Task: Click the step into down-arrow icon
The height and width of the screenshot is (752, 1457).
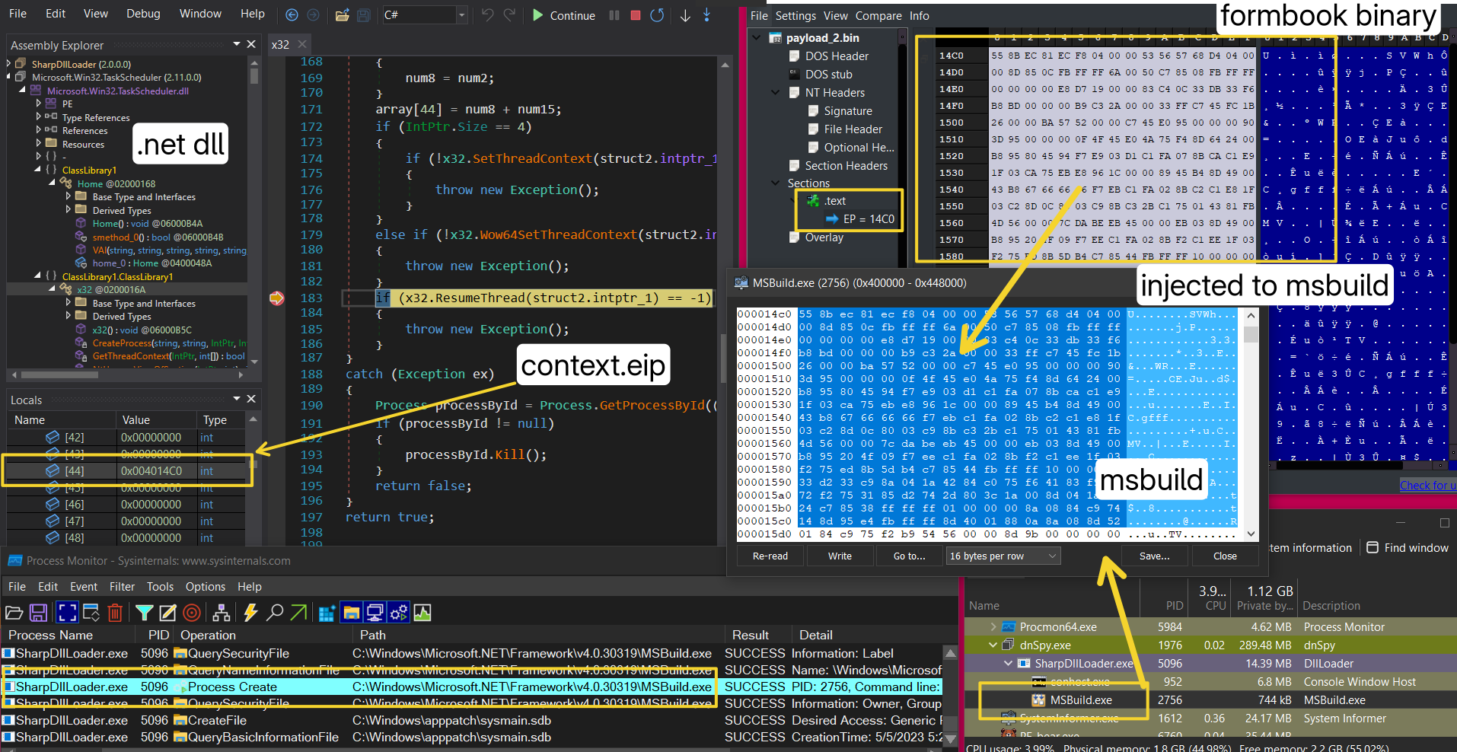Action: 685,14
